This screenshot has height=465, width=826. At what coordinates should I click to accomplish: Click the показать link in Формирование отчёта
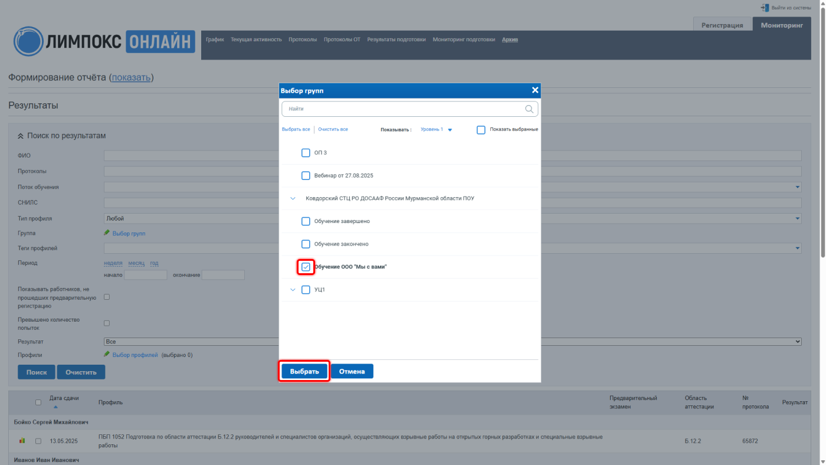click(132, 77)
